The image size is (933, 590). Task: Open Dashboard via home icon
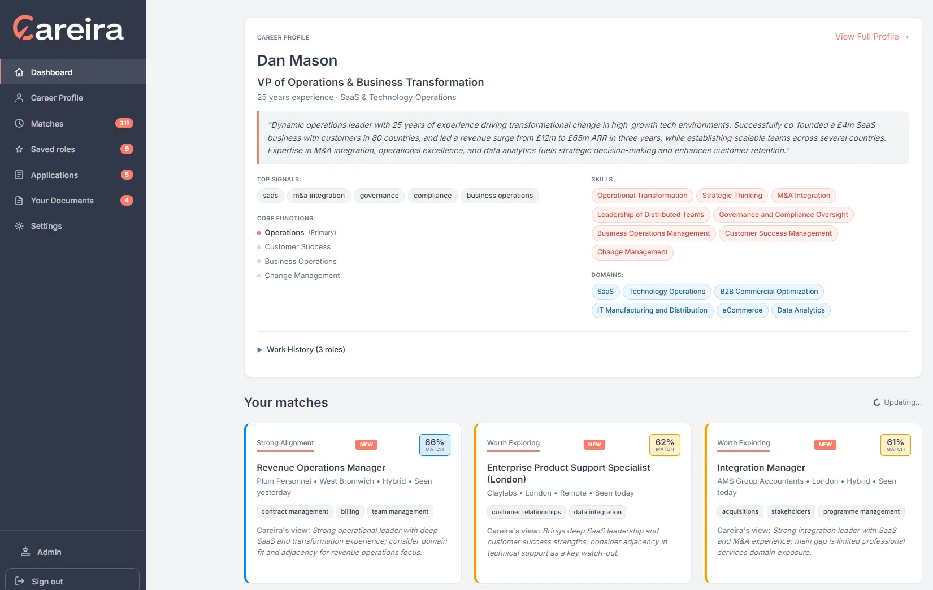19,72
